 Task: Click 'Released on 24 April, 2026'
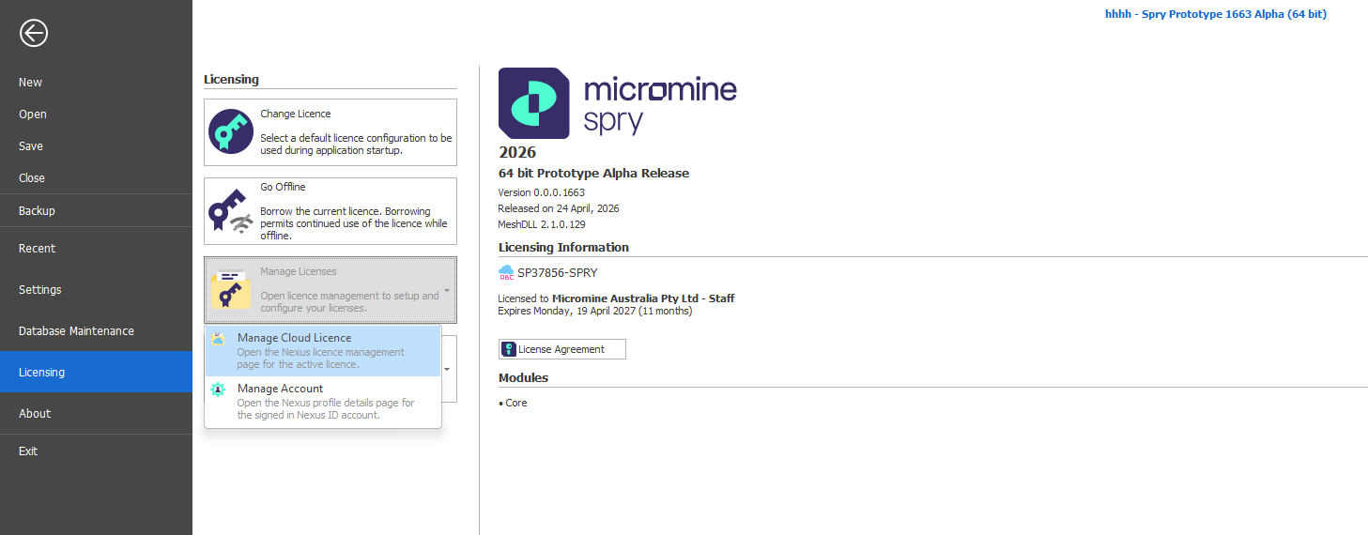click(559, 208)
